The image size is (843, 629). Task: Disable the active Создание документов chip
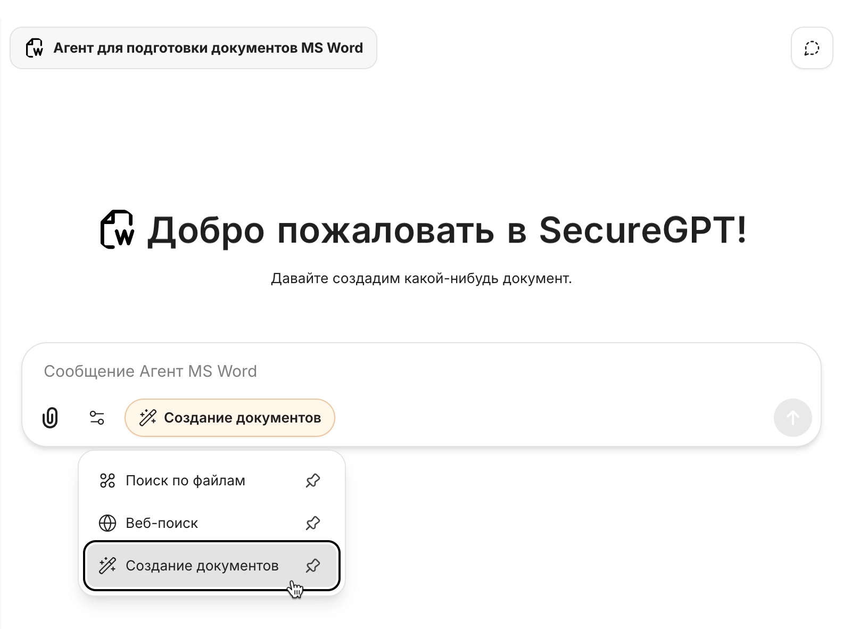click(x=230, y=418)
